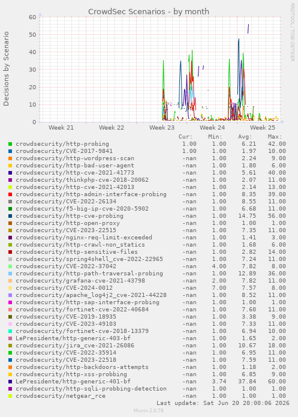Select the 'crowdsecurity/fortinet-cve-2018-13379' legend label

tap(82, 331)
